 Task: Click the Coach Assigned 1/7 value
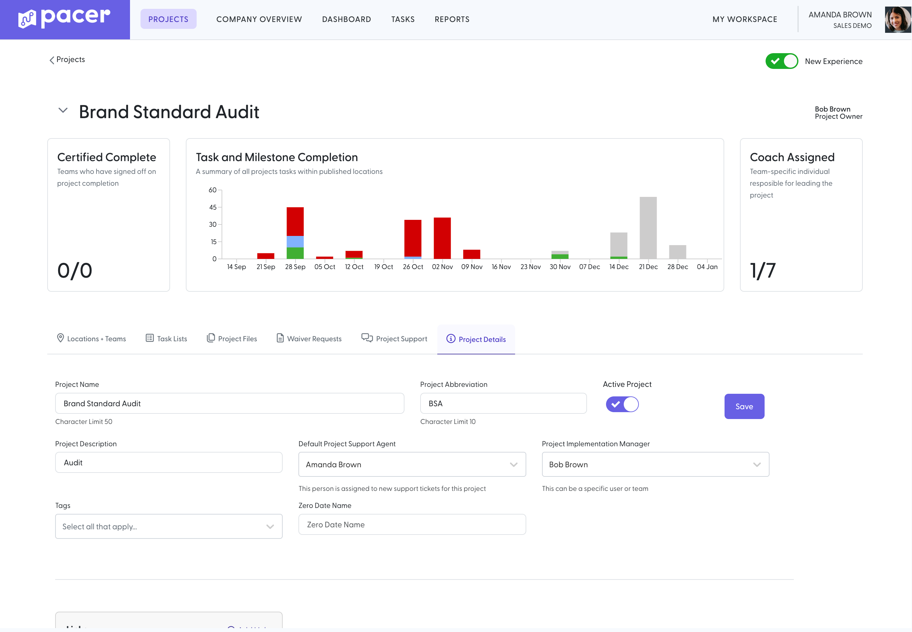(x=763, y=270)
